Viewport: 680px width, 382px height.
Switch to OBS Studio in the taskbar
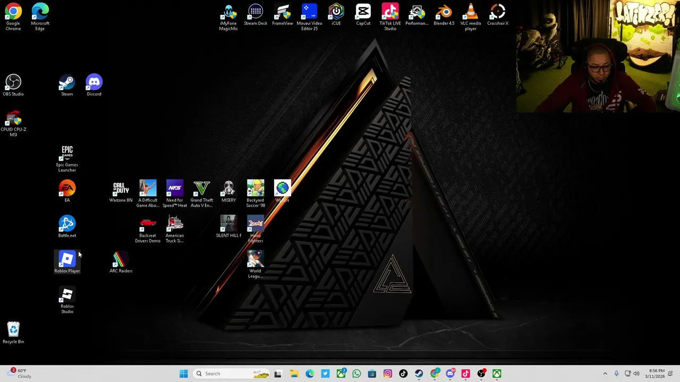(481, 374)
